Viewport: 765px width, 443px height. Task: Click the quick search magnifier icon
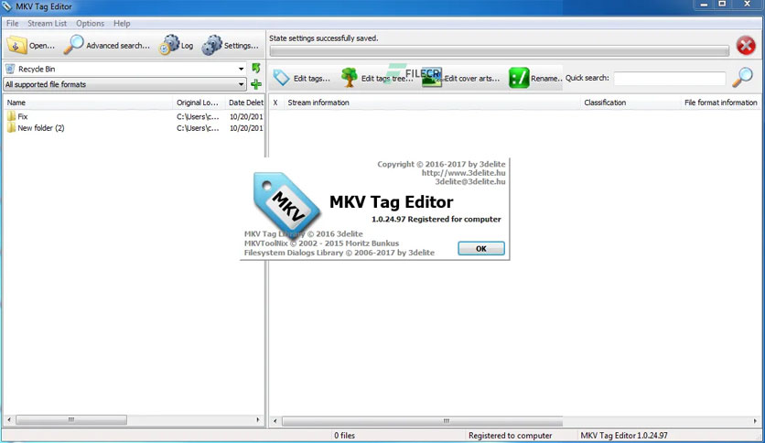(x=742, y=78)
